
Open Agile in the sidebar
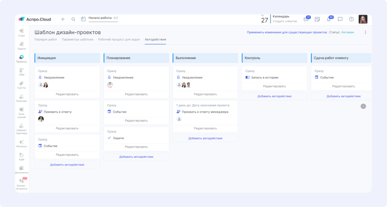coord(21,156)
